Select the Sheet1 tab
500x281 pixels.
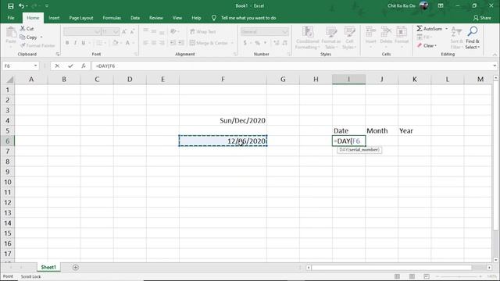(48, 267)
